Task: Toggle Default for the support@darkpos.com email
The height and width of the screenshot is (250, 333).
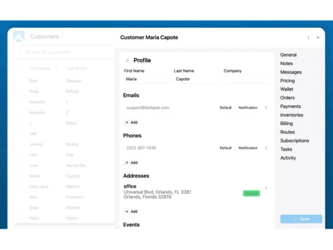Action: (226, 107)
